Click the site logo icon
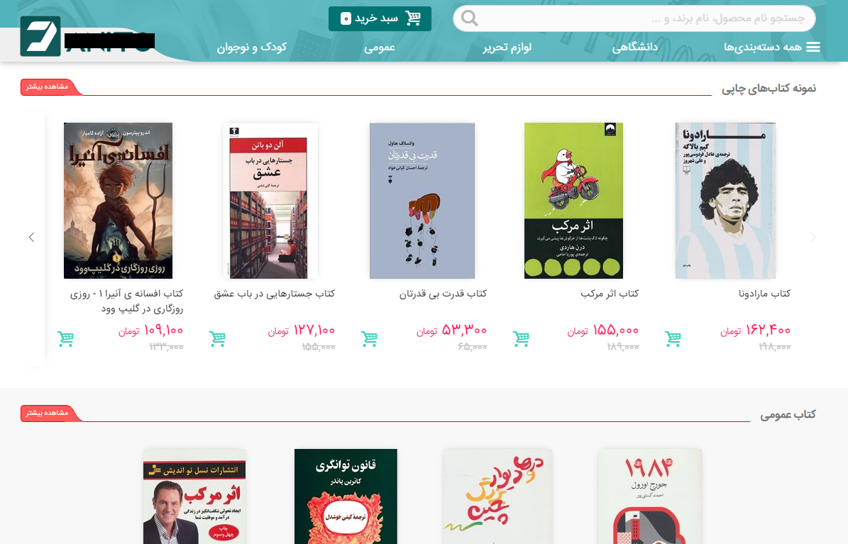848x544 pixels. pyautogui.click(x=40, y=36)
